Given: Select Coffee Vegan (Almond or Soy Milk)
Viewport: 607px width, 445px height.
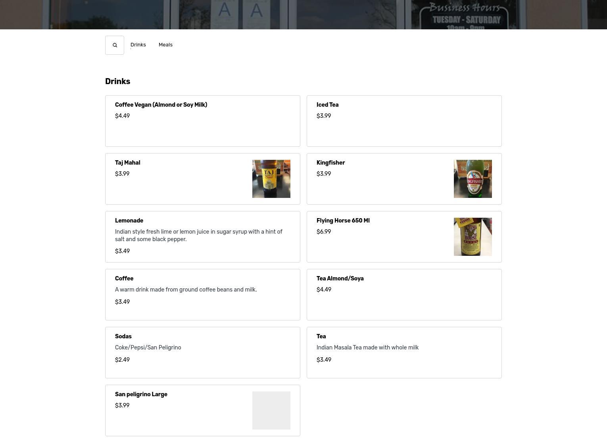Looking at the screenshot, I should [x=161, y=105].
